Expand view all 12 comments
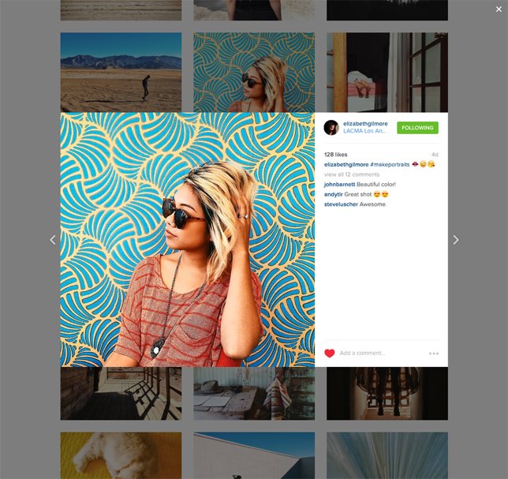Viewport: 508px width, 479px height. point(352,174)
